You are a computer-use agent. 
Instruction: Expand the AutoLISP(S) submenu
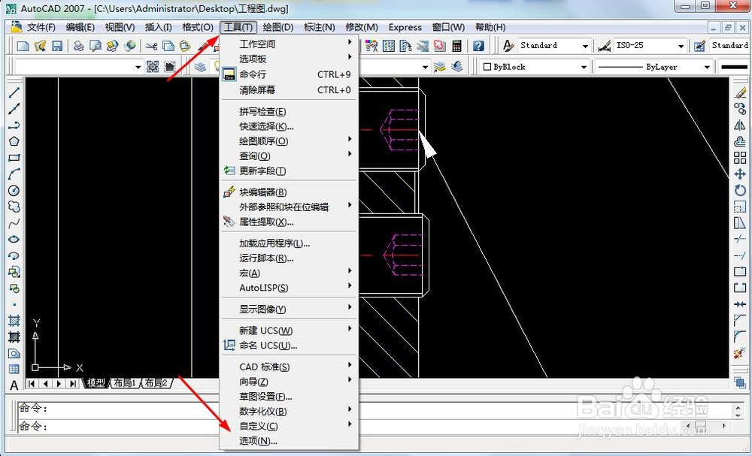click(290, 288)
